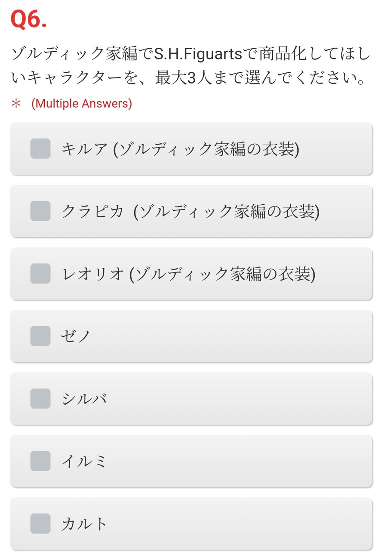Click the クラピカ (ゾルディック家編の衣装) label text
This screenshot has width=387, height=559.
coord(190,211)
